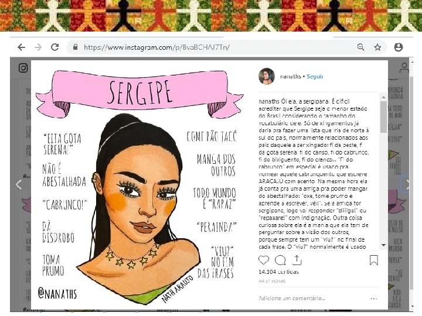The image size is (422, 316).
Task: Share the post with share icon
Action: click(x=297, y=260)
